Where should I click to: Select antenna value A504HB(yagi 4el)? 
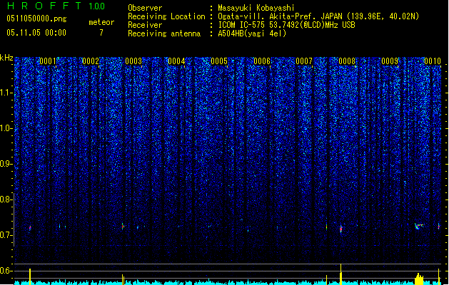pyautogui.click(x=252, y=33)
